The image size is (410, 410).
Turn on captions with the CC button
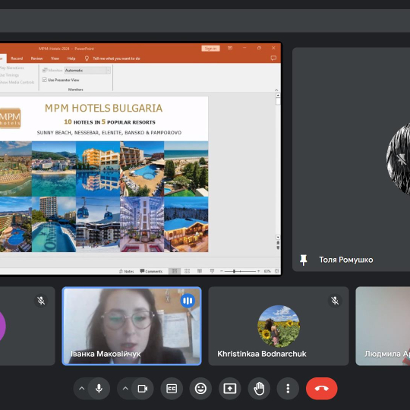(x=172, y=389)
